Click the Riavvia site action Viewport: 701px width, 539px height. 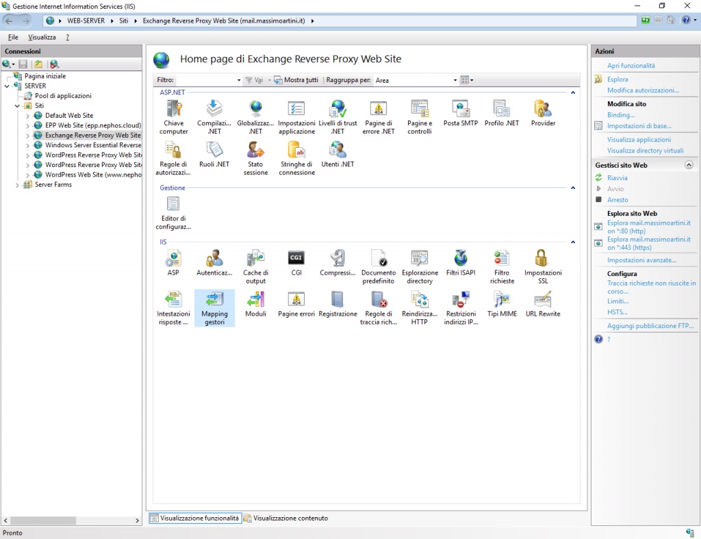point(617,177)
